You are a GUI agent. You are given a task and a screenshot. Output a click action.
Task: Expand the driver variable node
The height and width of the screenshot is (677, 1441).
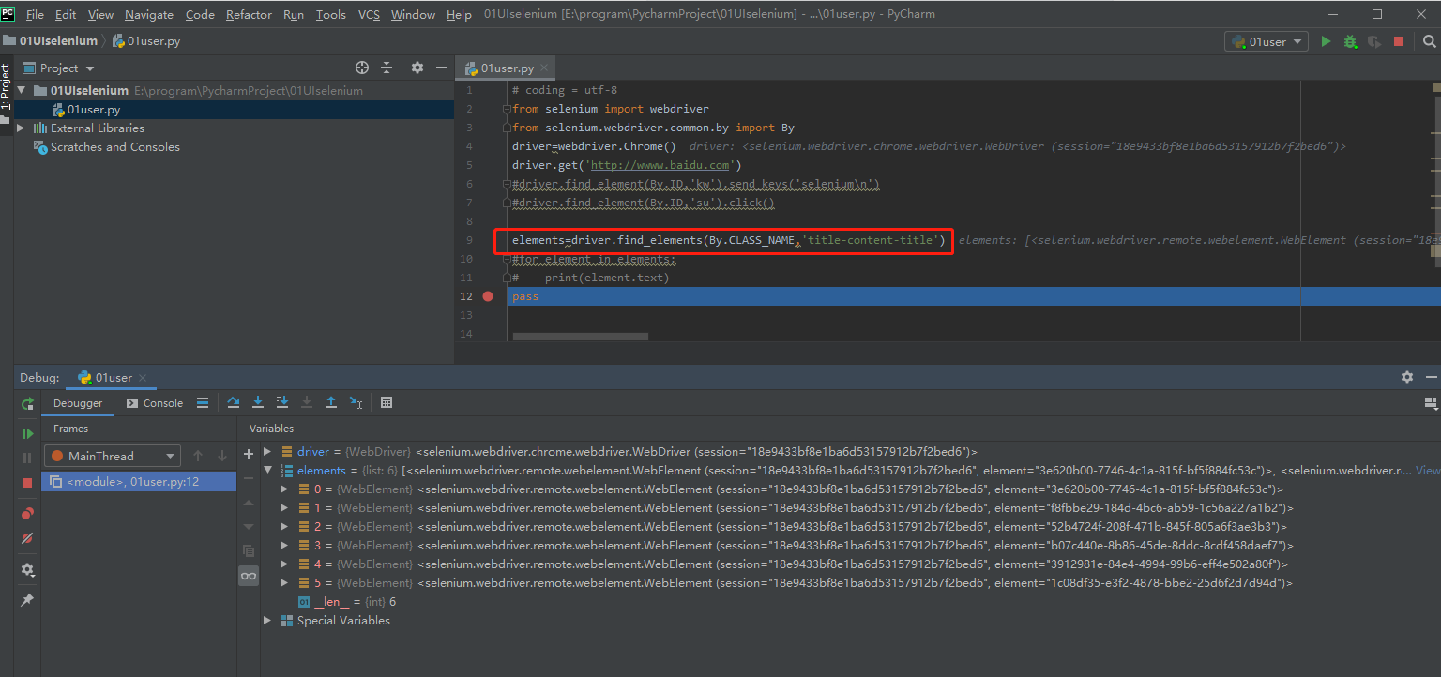[x=268, y=452]
